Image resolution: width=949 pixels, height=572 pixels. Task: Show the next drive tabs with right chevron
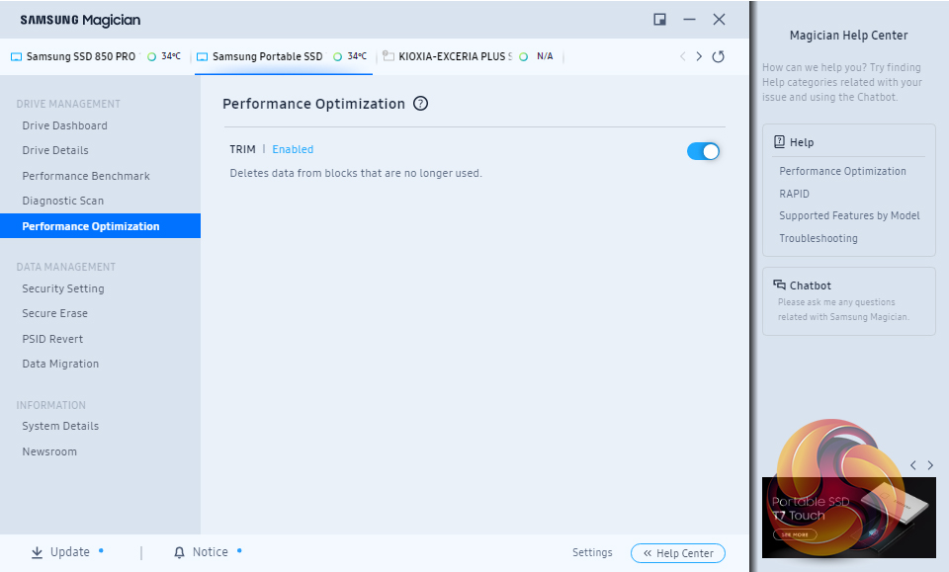click(x=699, y=56)
